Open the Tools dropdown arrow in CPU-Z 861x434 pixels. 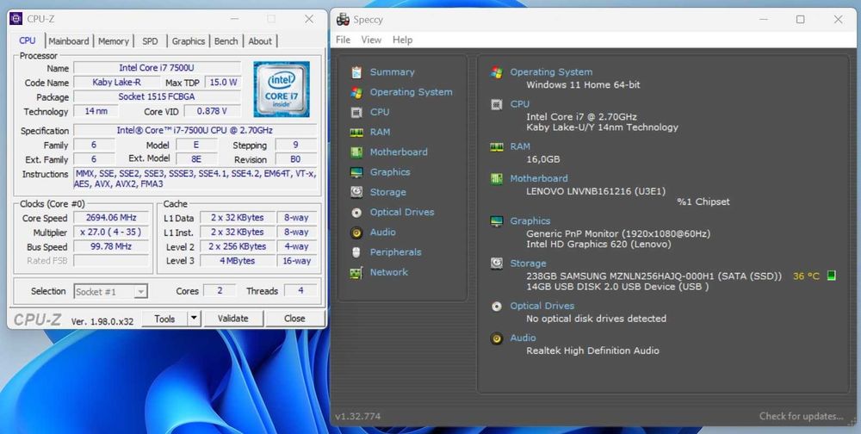194,318
